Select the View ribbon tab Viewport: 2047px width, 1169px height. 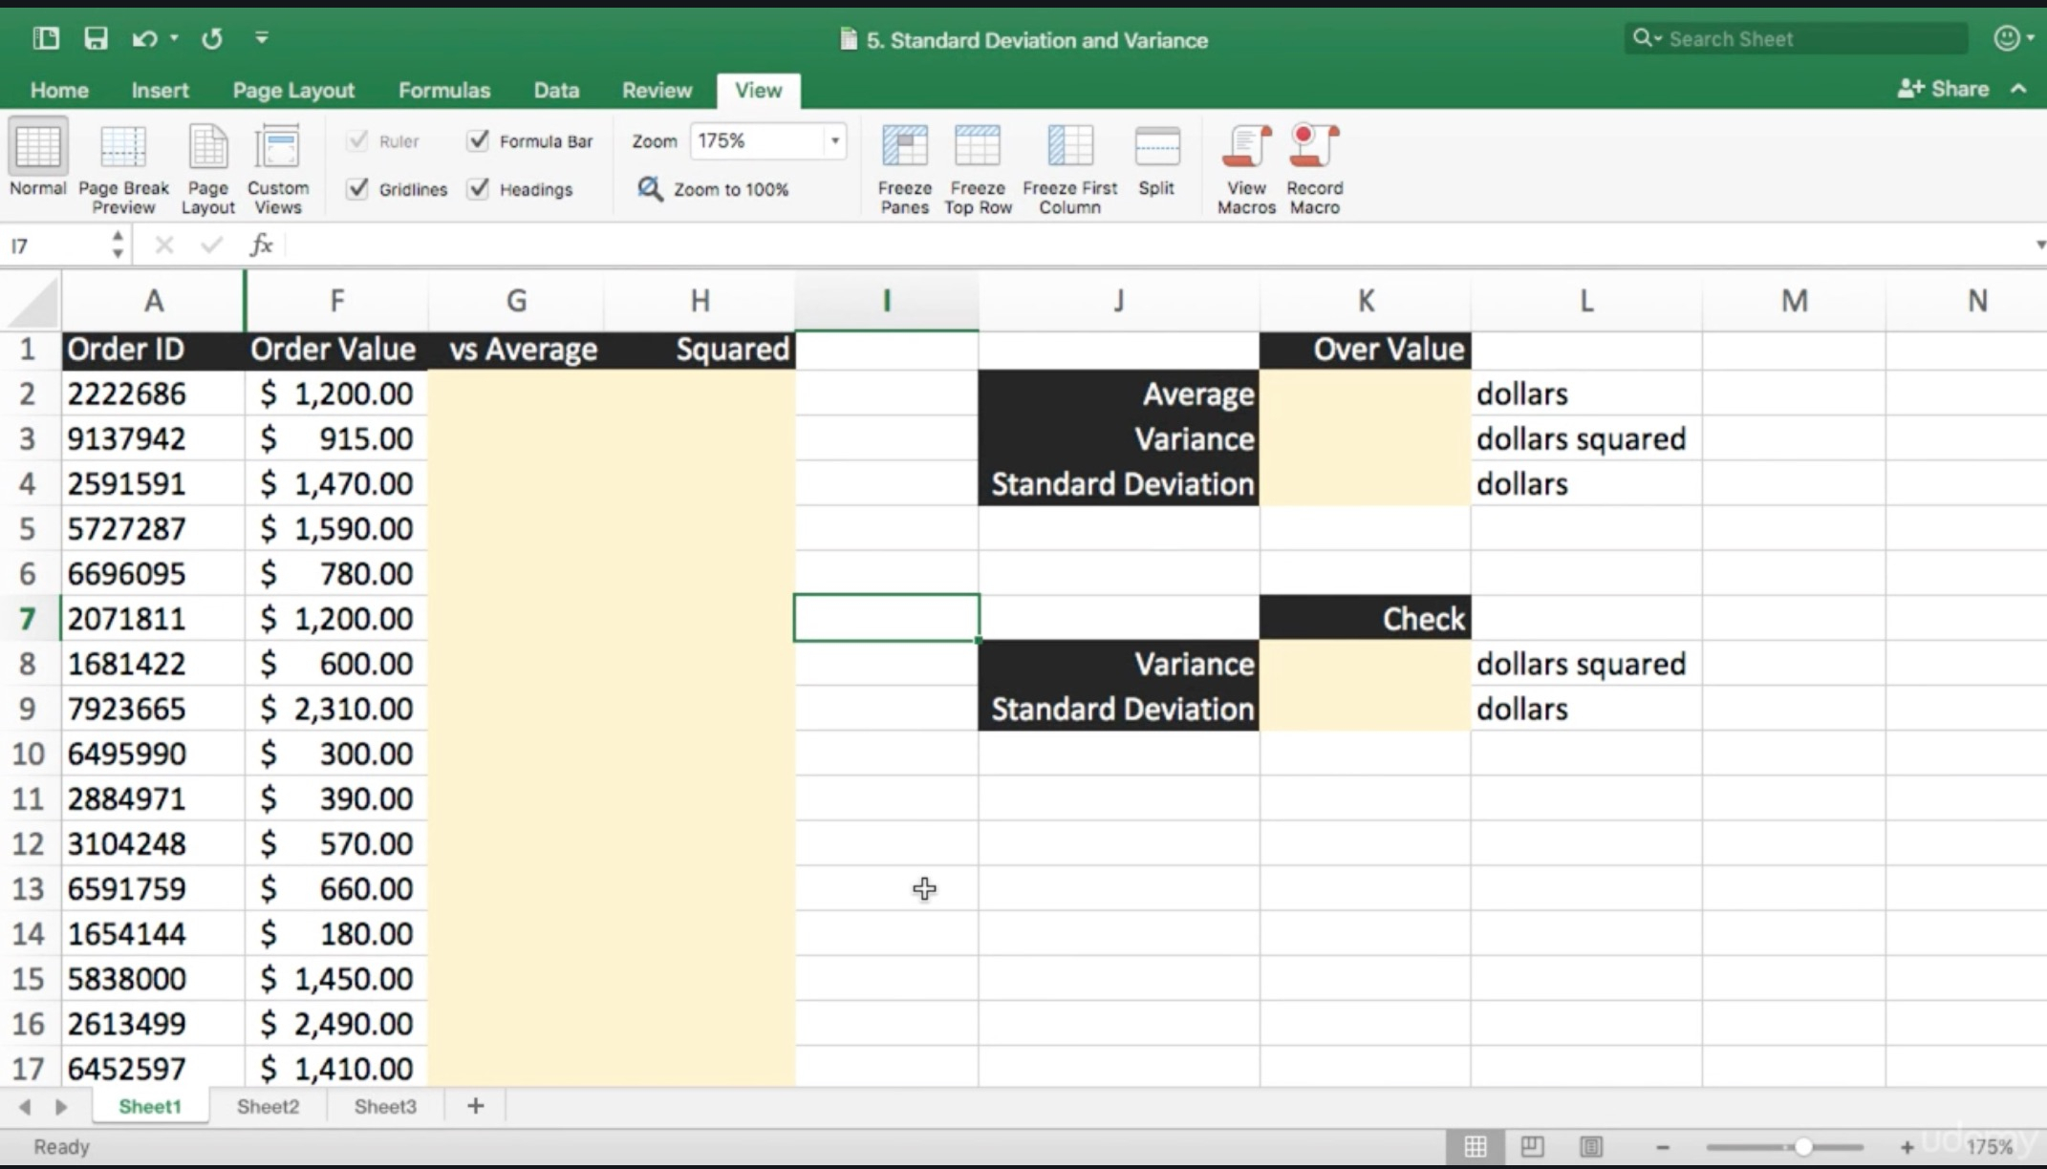click(x=756, y=90)
